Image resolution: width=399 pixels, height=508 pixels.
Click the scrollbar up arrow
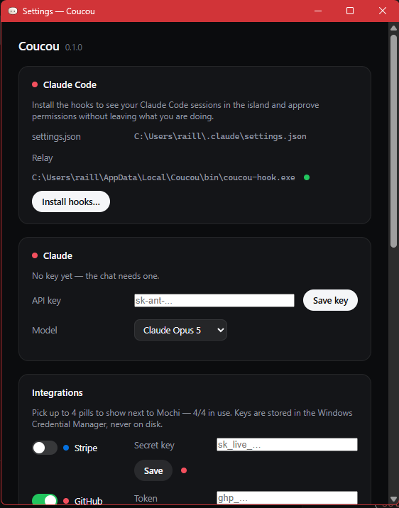click(393, 28)
